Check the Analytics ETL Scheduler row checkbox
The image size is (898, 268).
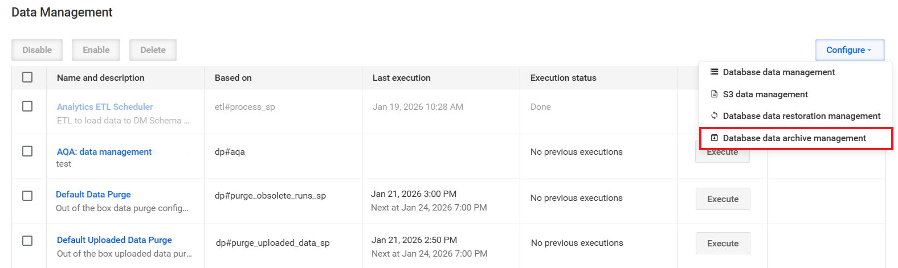click(x=27, y=106)
